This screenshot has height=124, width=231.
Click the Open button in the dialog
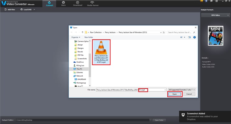(174, 94)
